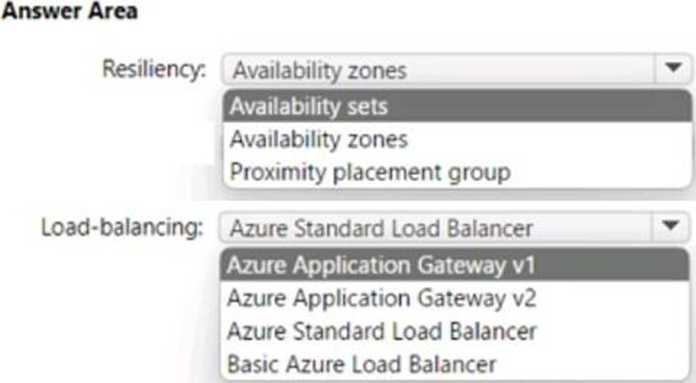Click the Answer Area heading

[69, 11]
